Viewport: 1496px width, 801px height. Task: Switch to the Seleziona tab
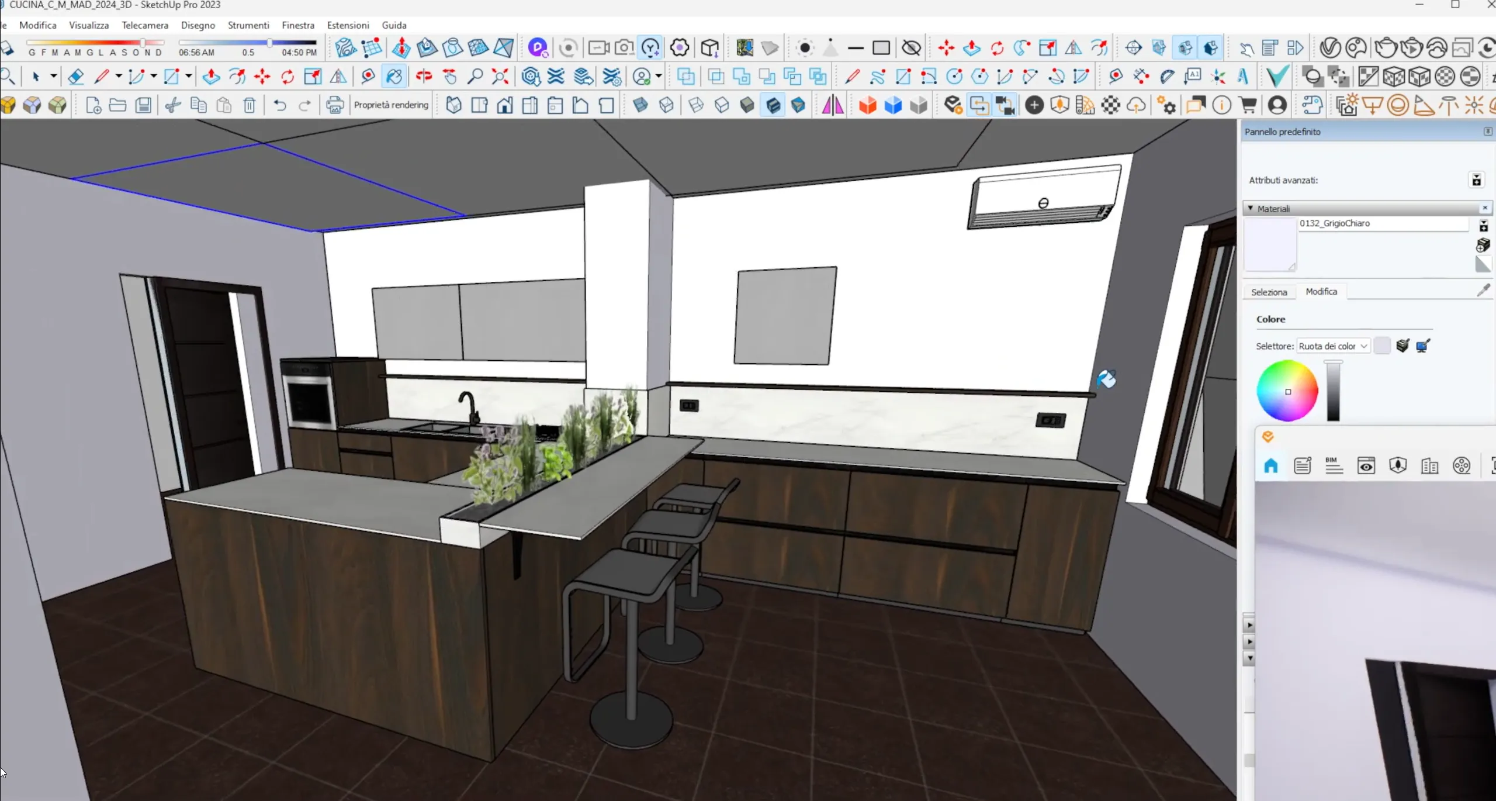click(1269, 292)
